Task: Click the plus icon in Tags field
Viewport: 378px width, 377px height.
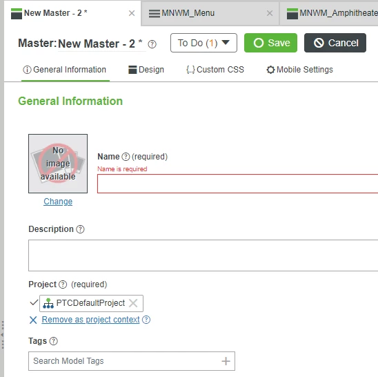Action: coord(226,361)
